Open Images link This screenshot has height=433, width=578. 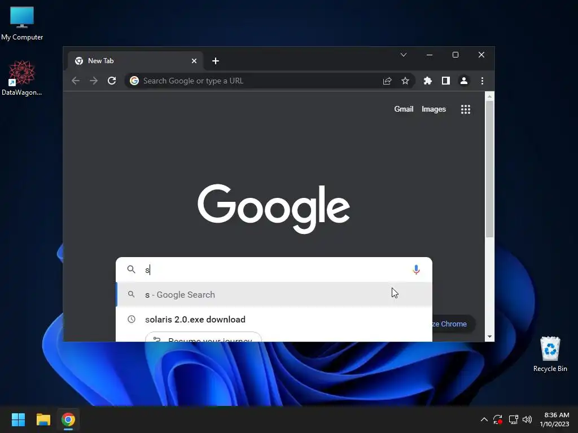pos(433,109)
